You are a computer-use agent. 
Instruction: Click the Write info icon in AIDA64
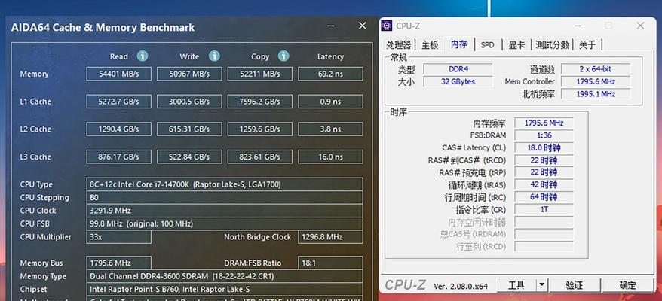point(214,56)
